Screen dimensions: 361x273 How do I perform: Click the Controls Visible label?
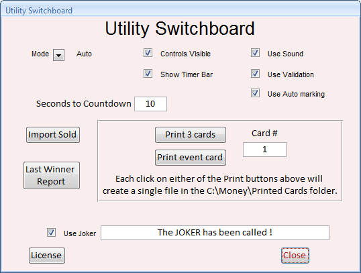point(185,54)
